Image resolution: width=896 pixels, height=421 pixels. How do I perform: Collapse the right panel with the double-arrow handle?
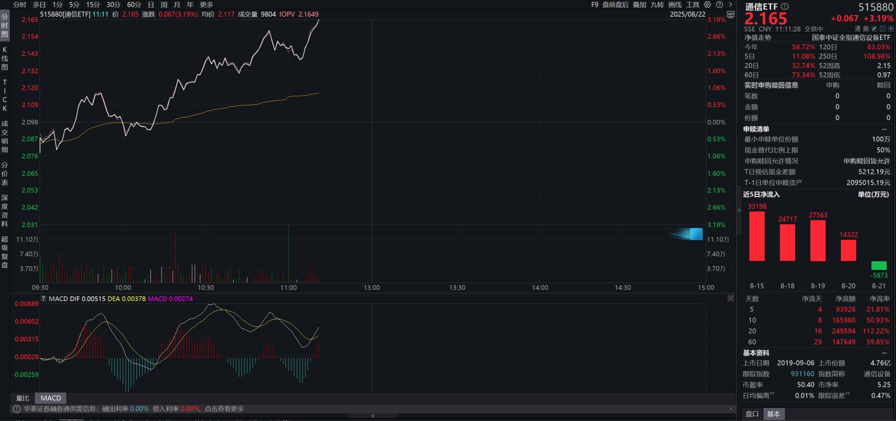pos(739,210)
